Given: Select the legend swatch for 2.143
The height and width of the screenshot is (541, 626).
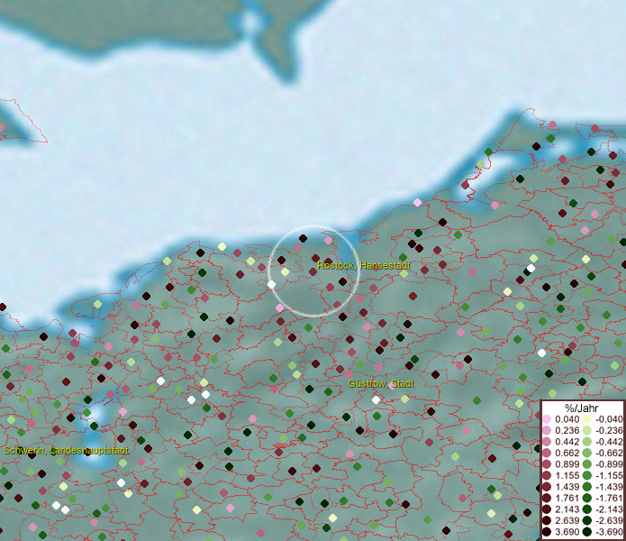Looking at the screenshot, I should tap(547, 509).
